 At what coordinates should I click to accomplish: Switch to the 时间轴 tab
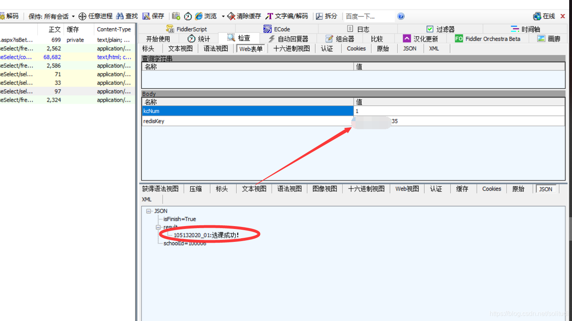pyautogui.click(x=526, y=29)
